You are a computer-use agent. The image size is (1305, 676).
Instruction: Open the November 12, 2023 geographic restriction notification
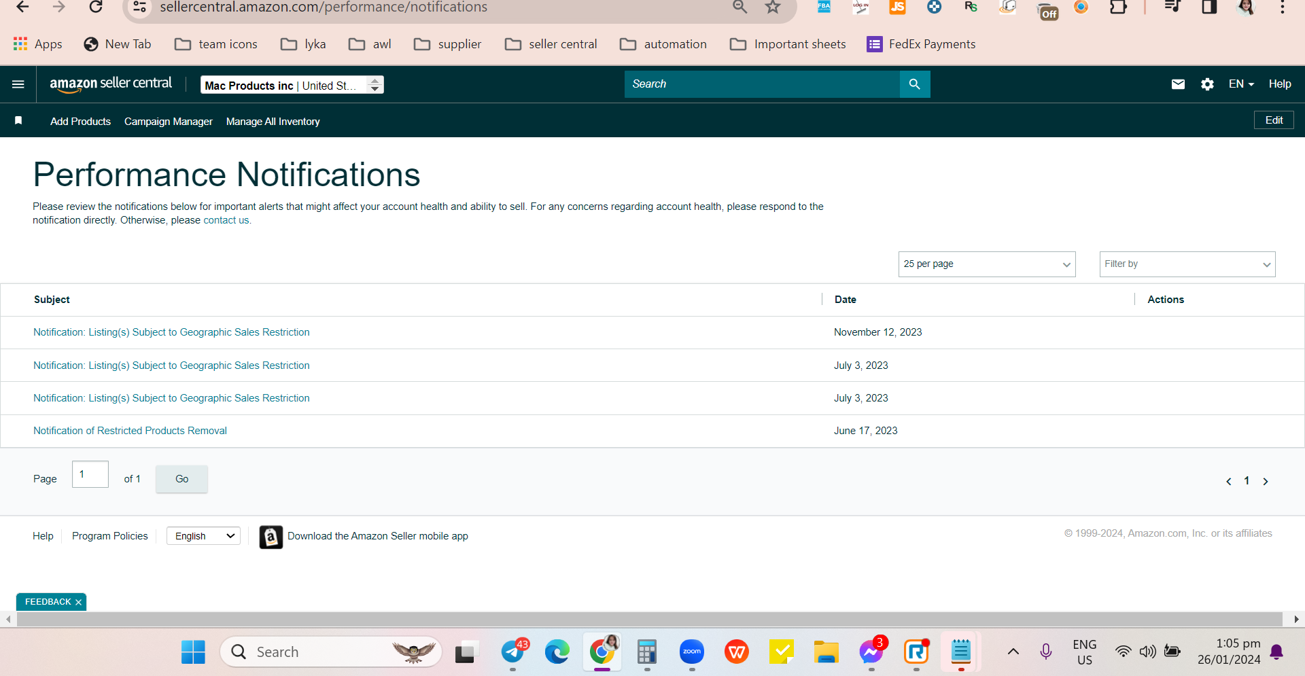coord(171,332)
